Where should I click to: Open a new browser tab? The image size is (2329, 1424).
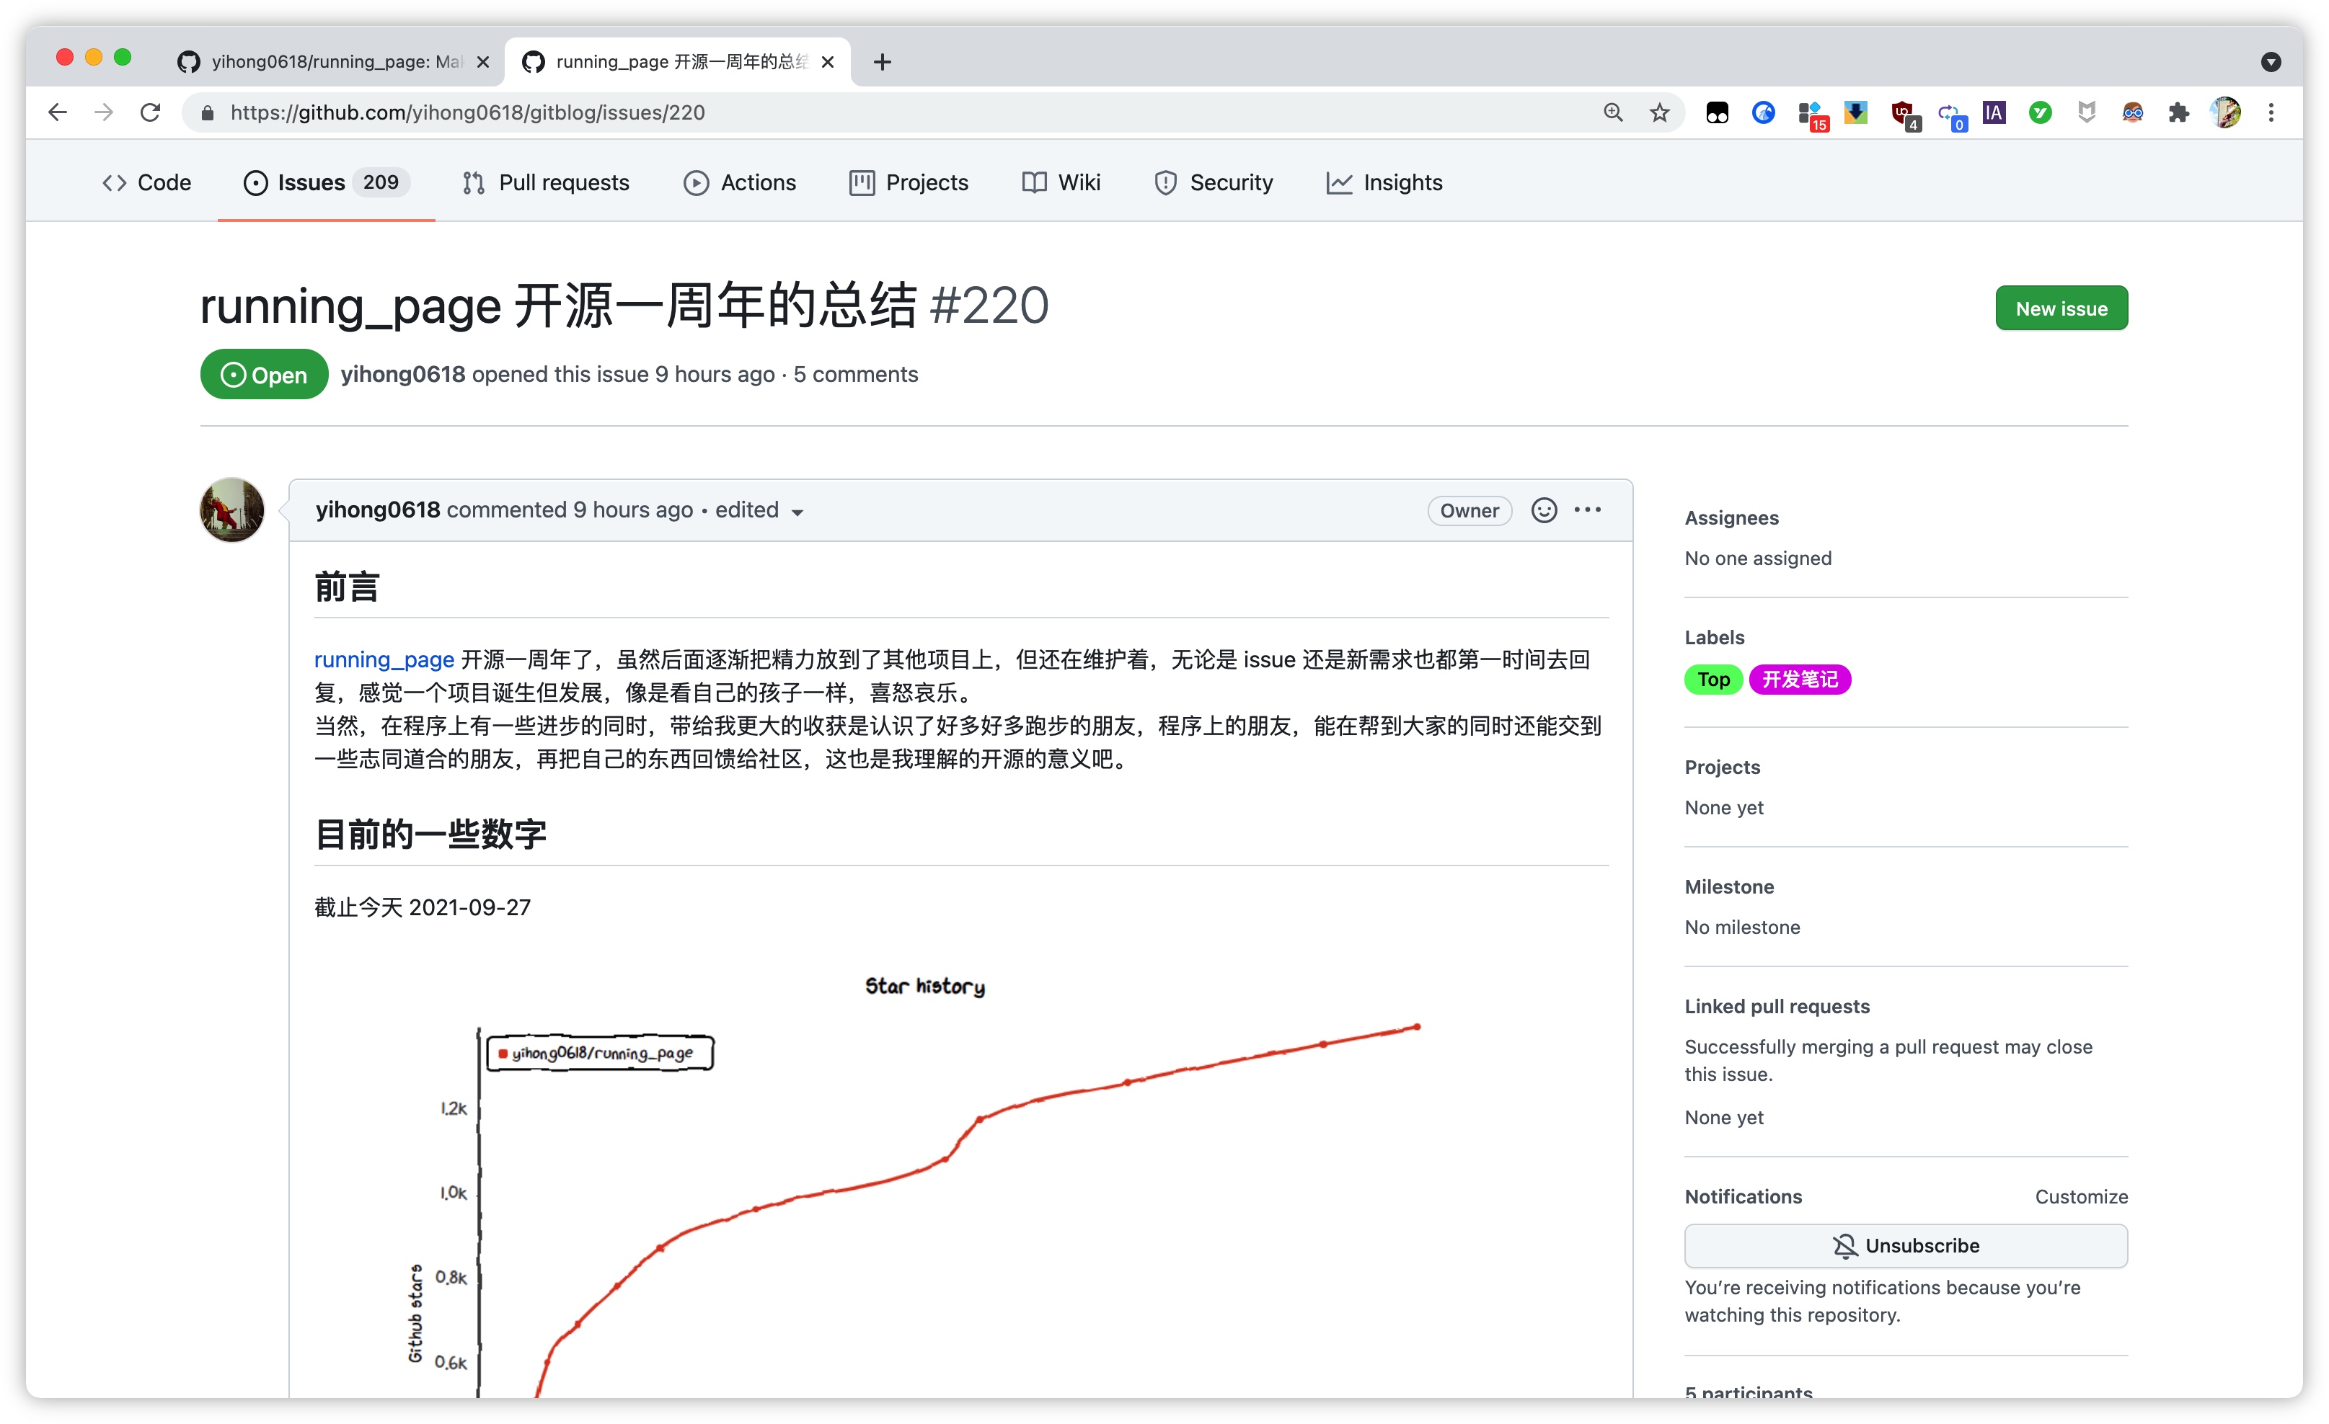(x=882, y=63)
